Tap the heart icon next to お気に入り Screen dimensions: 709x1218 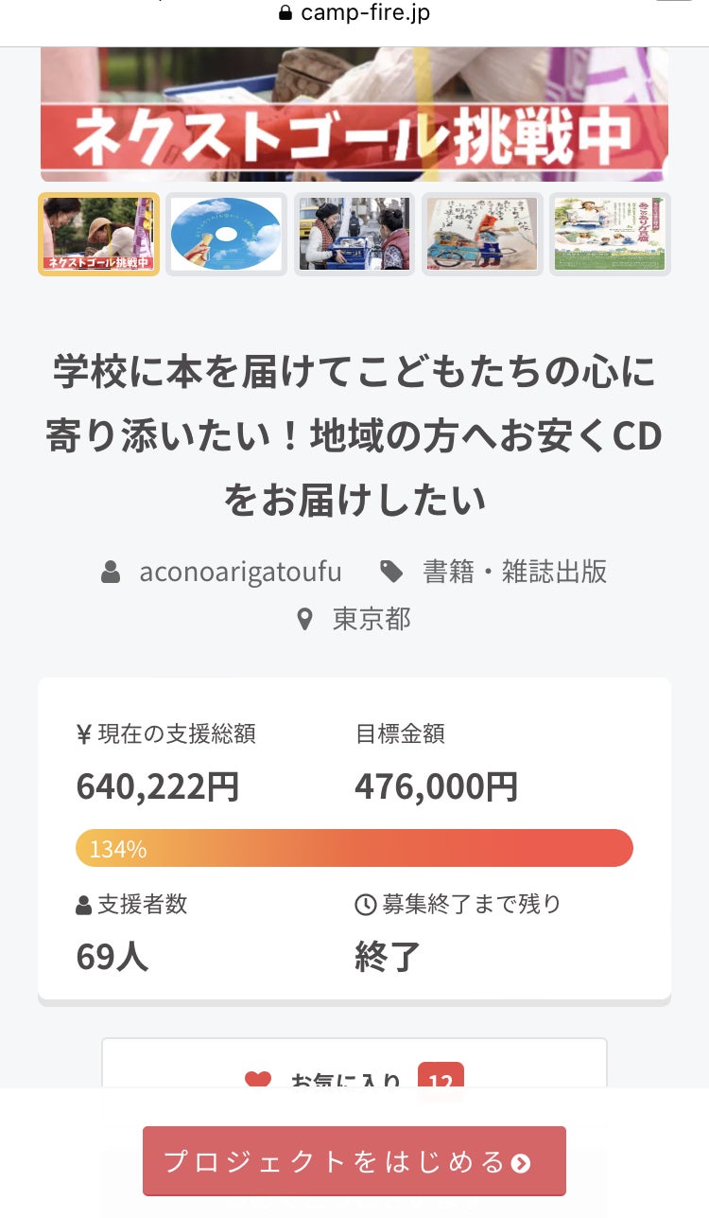coord(257,1081)
